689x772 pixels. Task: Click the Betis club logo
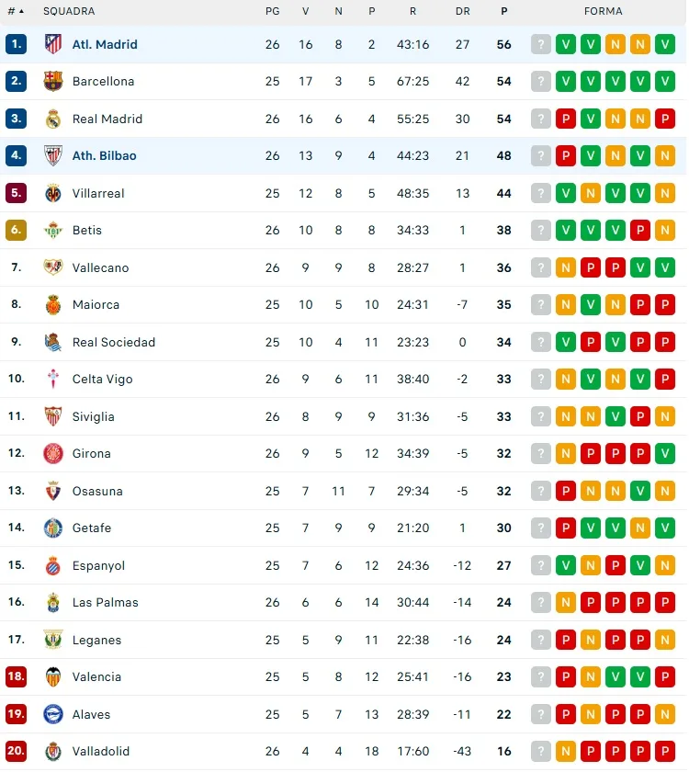[53, 230]
